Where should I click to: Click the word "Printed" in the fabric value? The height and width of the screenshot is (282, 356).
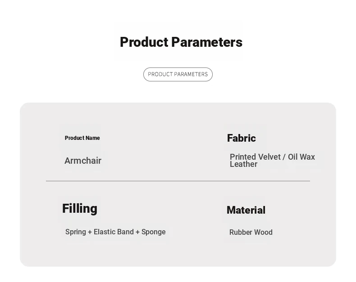point(242,157)
